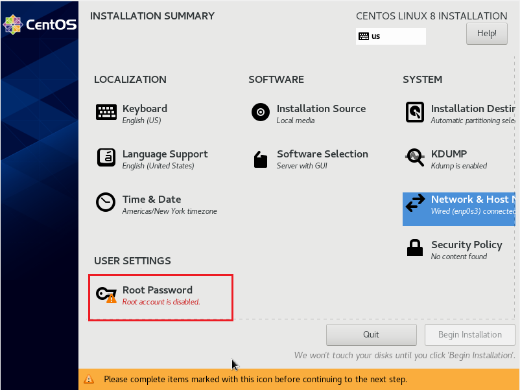Click the CentOS logo
Viewport: 520px width, 390px height.
[40, 25]
